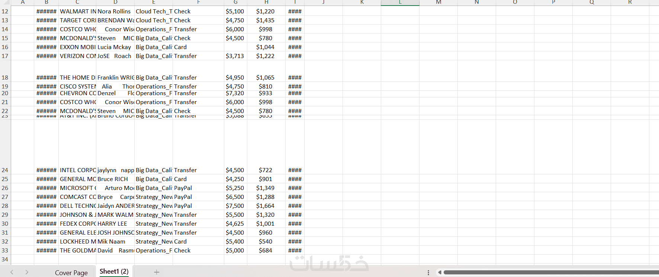The width and height of the screenshot is (659, 277).
Task: Click the next sheet navigation arrow
Action: point(27,272)
